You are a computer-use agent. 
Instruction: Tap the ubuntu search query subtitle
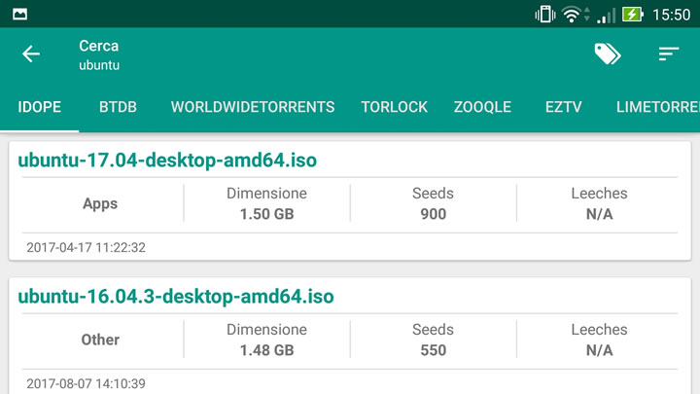[99, 65]
